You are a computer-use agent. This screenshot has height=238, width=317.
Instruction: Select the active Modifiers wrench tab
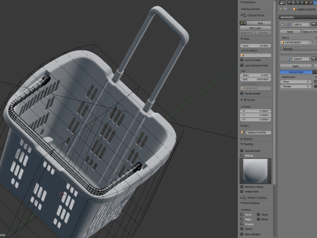315,3
